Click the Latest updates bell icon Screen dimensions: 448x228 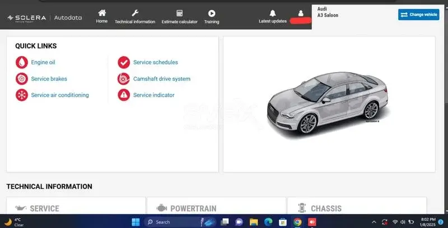tap(273, 13)
